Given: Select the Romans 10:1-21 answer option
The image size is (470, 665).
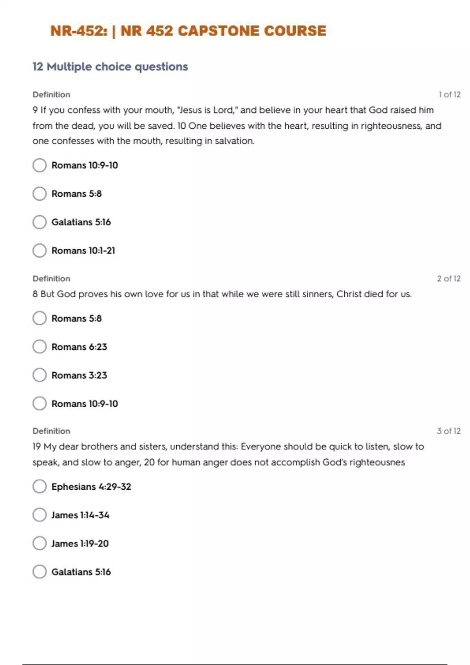Looking at the screenshot, I should [40, 250].
